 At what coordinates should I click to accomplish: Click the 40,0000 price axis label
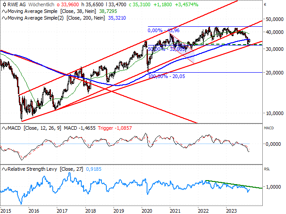(x=274, y=32)
